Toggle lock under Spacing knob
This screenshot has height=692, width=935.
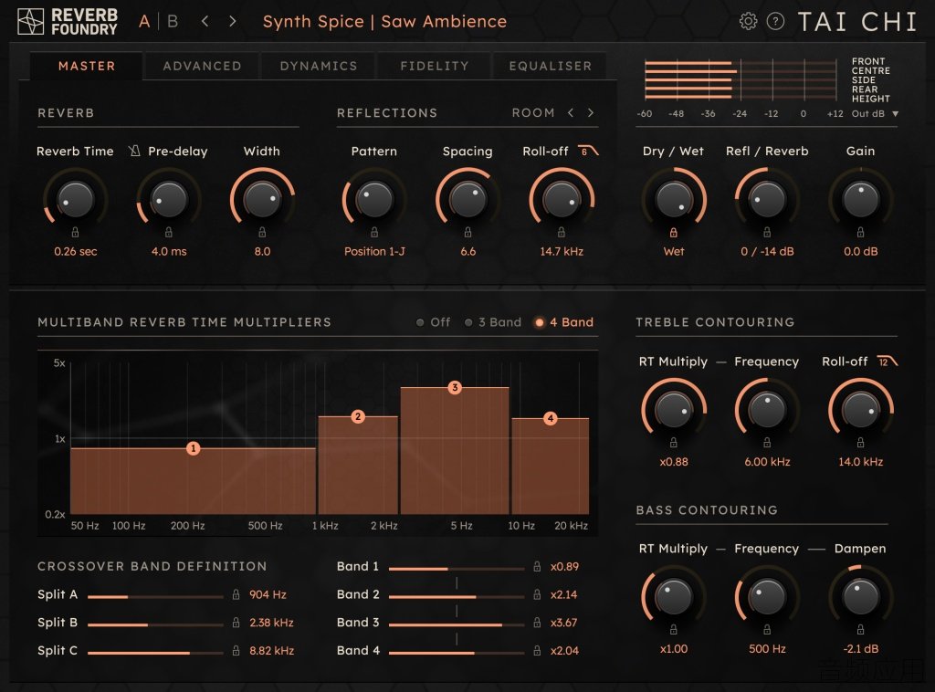tap(467, 232)
